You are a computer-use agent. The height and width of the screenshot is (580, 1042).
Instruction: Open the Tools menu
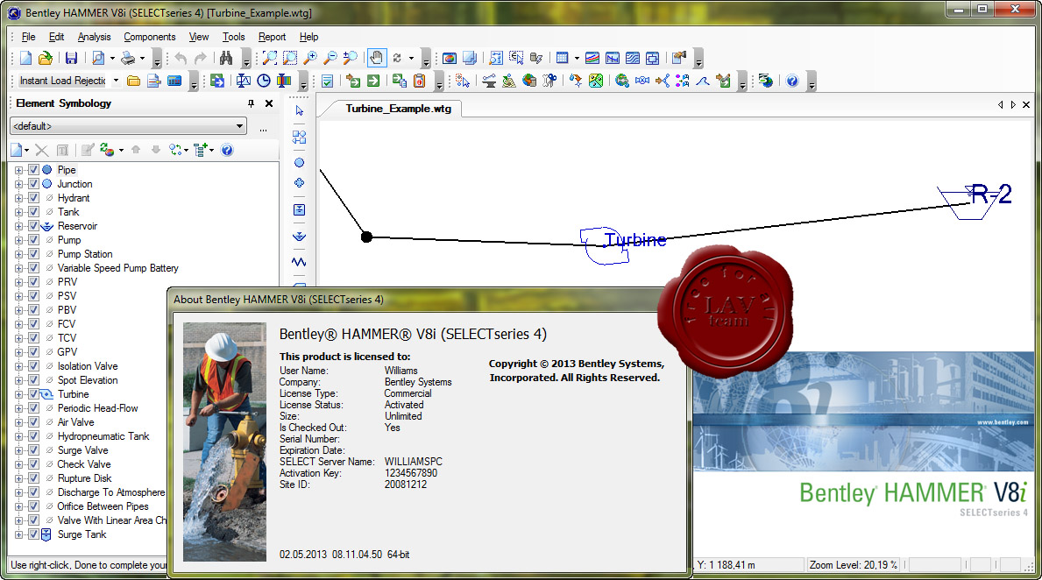point(233,37)
